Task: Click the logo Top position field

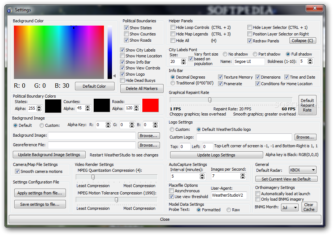Action: pos(185,147)
